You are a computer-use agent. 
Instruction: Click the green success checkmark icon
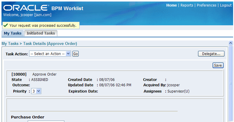tap(6, 25)
